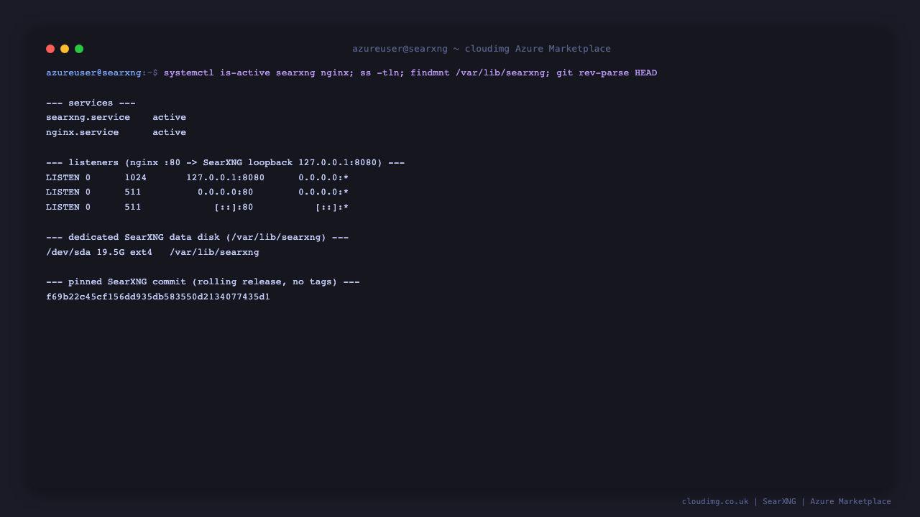920x517 pixels.
Task: Click the red close window dot
Action: pos(50,49)
